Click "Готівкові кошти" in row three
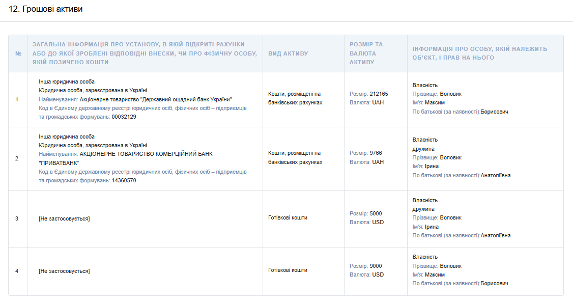 [x=288, y=217]
